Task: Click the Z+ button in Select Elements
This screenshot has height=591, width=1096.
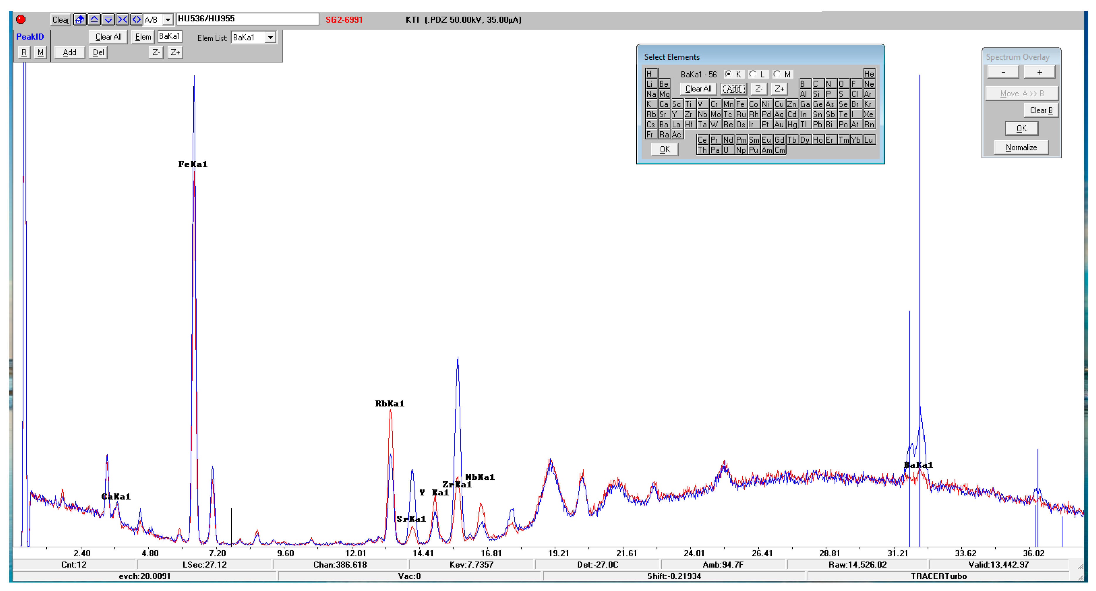Action: click(779, 89)
